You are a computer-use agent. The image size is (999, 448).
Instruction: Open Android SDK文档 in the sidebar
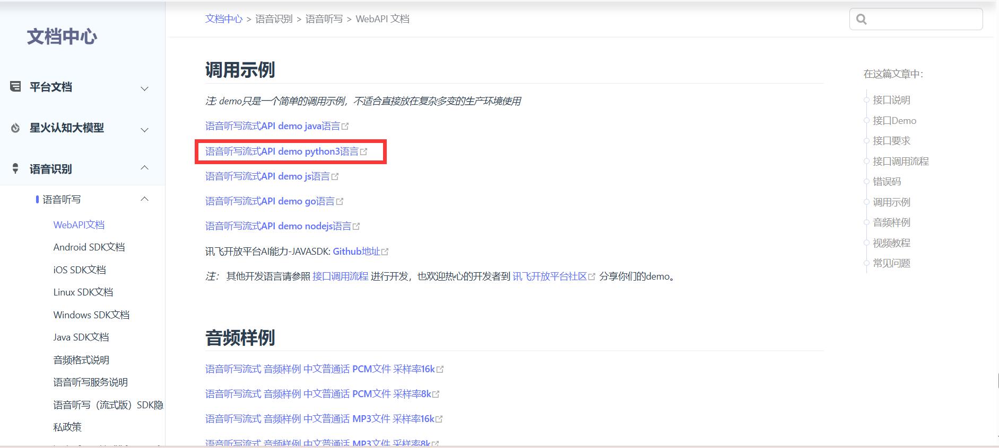point(89,247)
